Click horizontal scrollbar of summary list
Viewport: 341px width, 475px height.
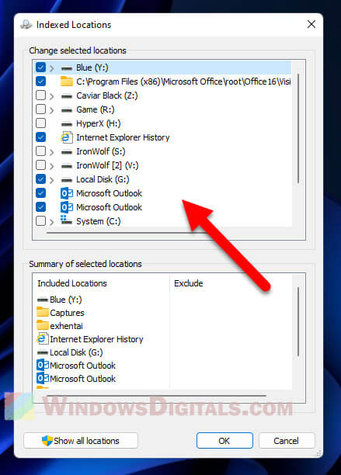(156, 395)
